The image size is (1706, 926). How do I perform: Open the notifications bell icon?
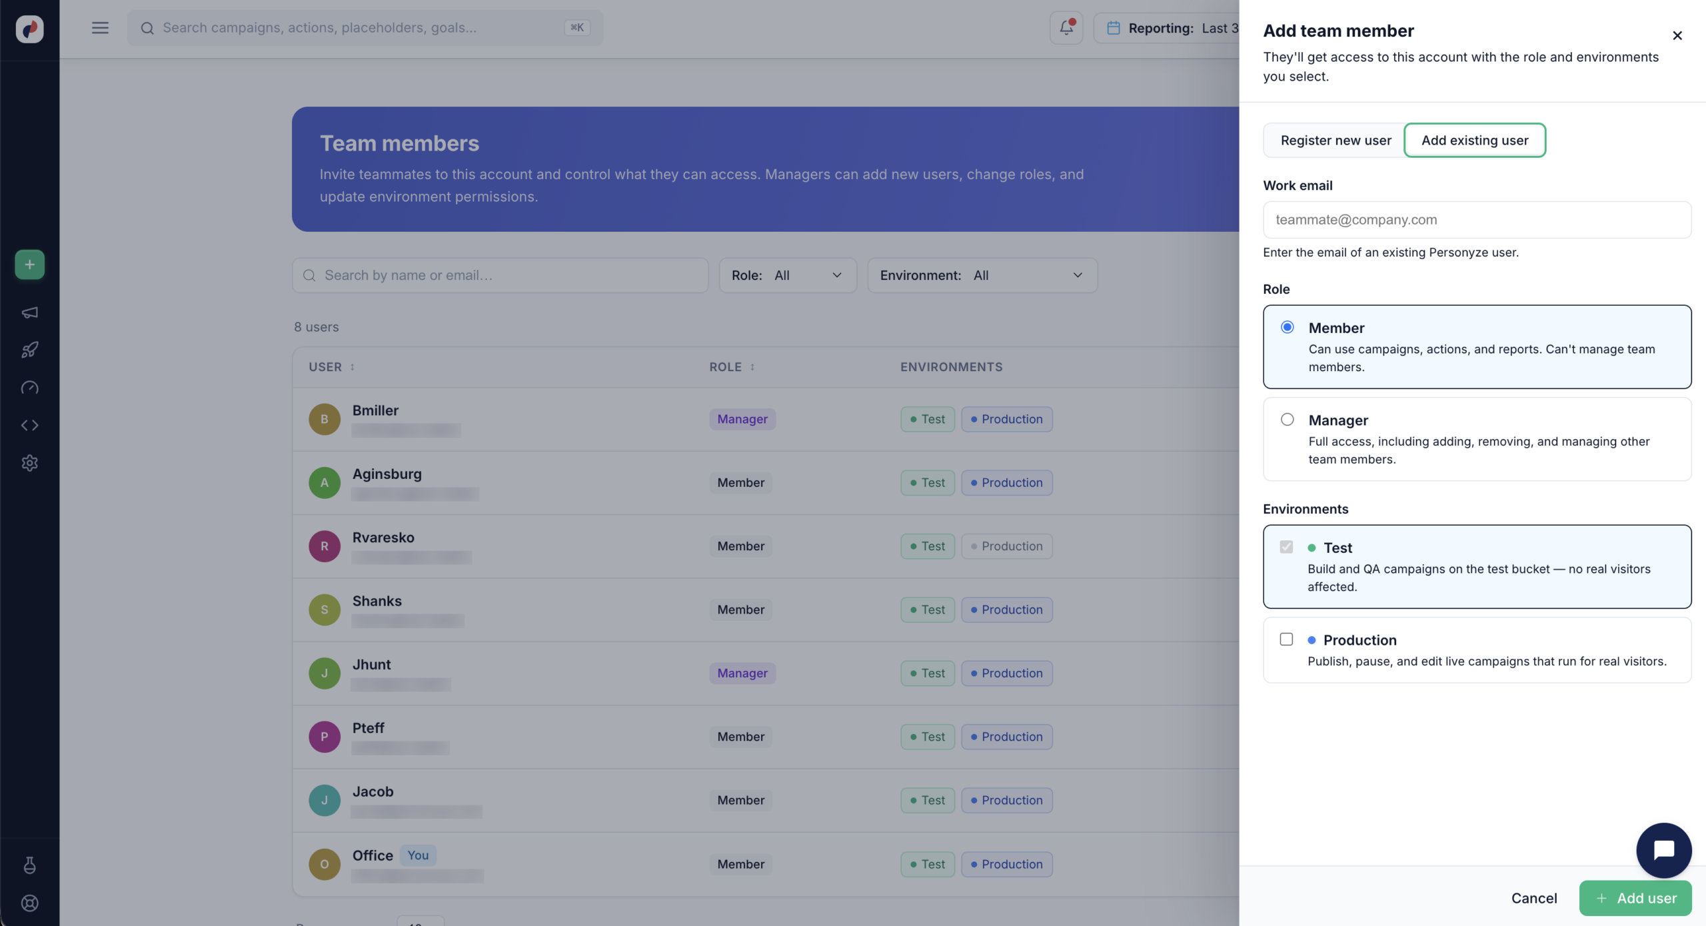click(1066, 28)
